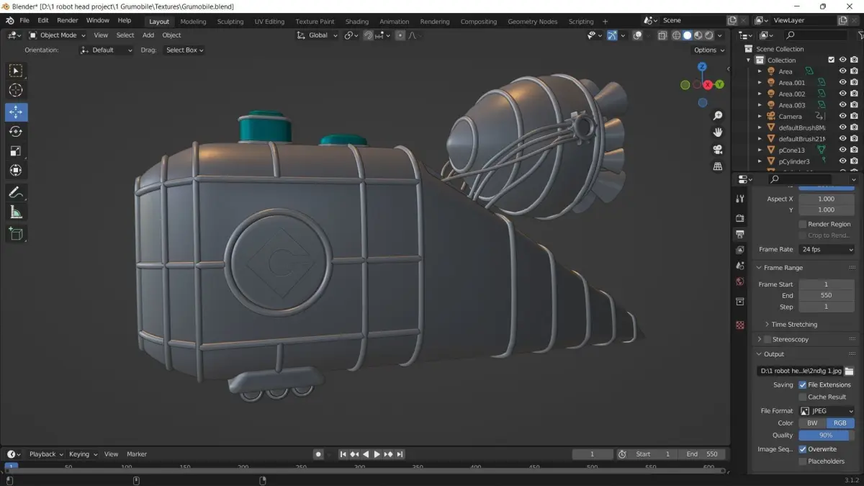
Task: Select the Select Box tool in toolbar
Action: [x=16, y=71]
